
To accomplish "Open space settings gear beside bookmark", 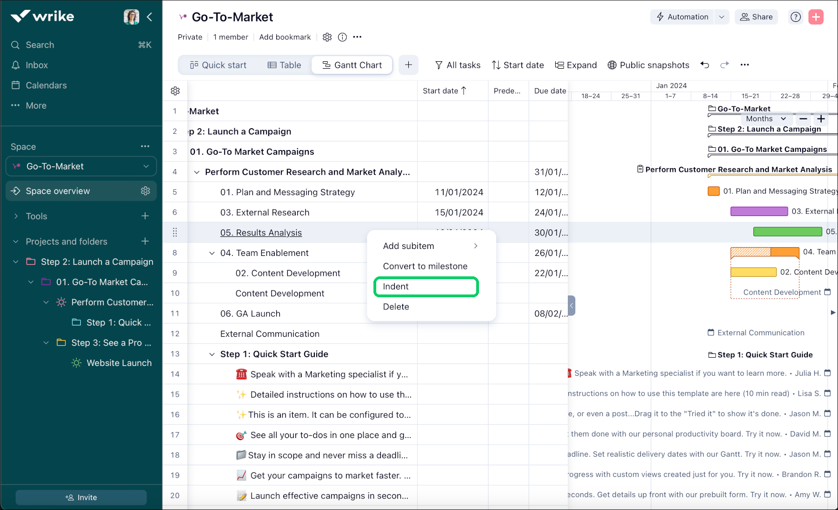I will (327, 37).
